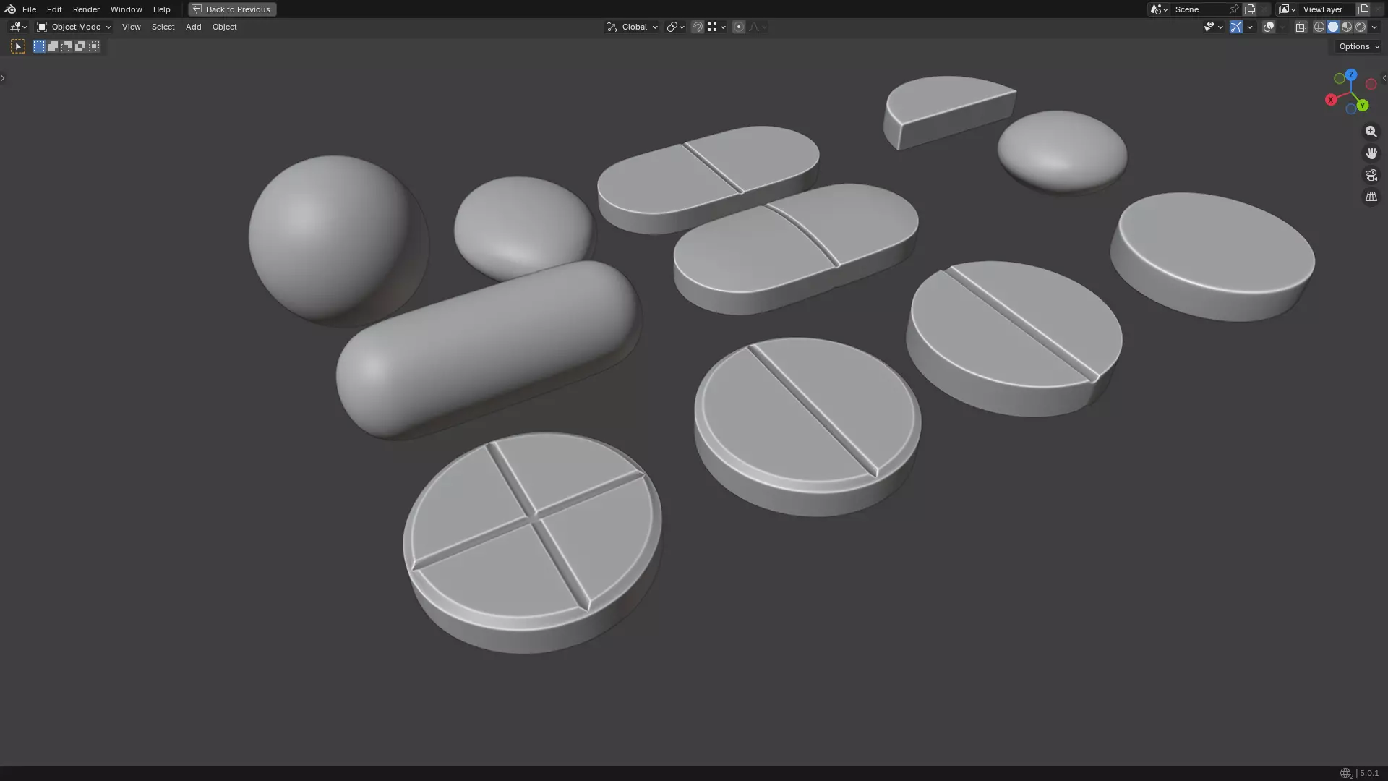Viewport: 1388px width, 781px height.
Task: Click the Back to Previous button
Action: 232,9
